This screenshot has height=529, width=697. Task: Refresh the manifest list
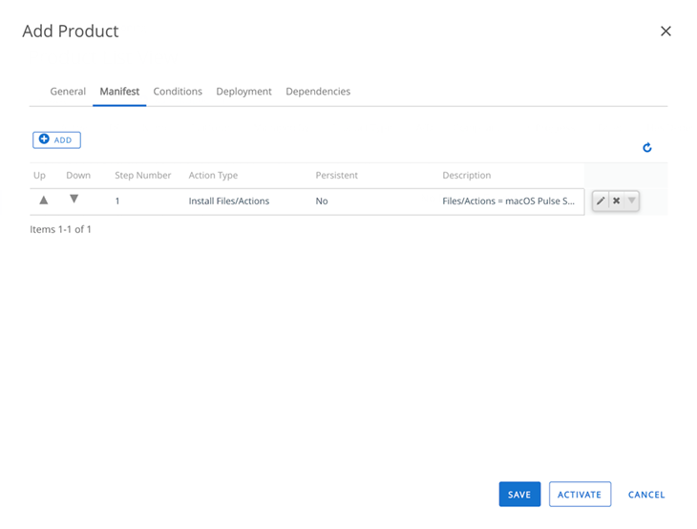[646, 148]
